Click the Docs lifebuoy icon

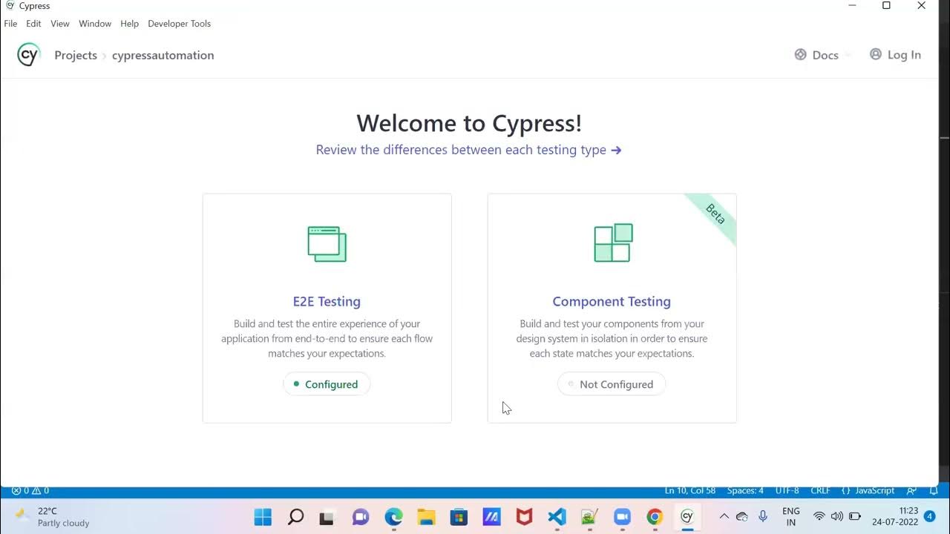800,54
